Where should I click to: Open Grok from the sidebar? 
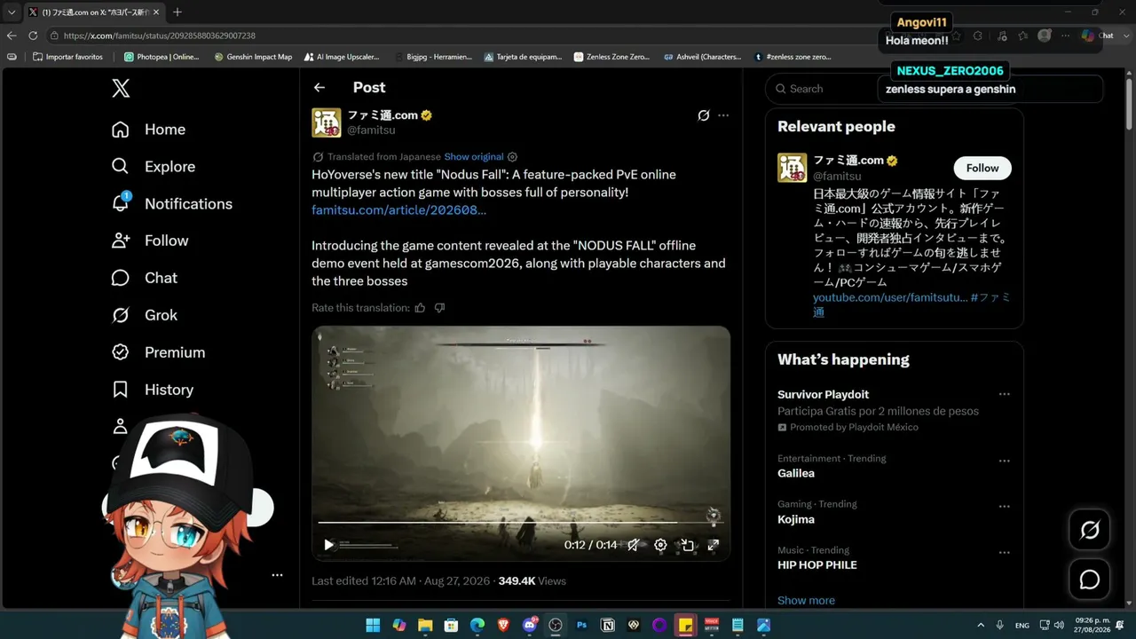[144, 315]
